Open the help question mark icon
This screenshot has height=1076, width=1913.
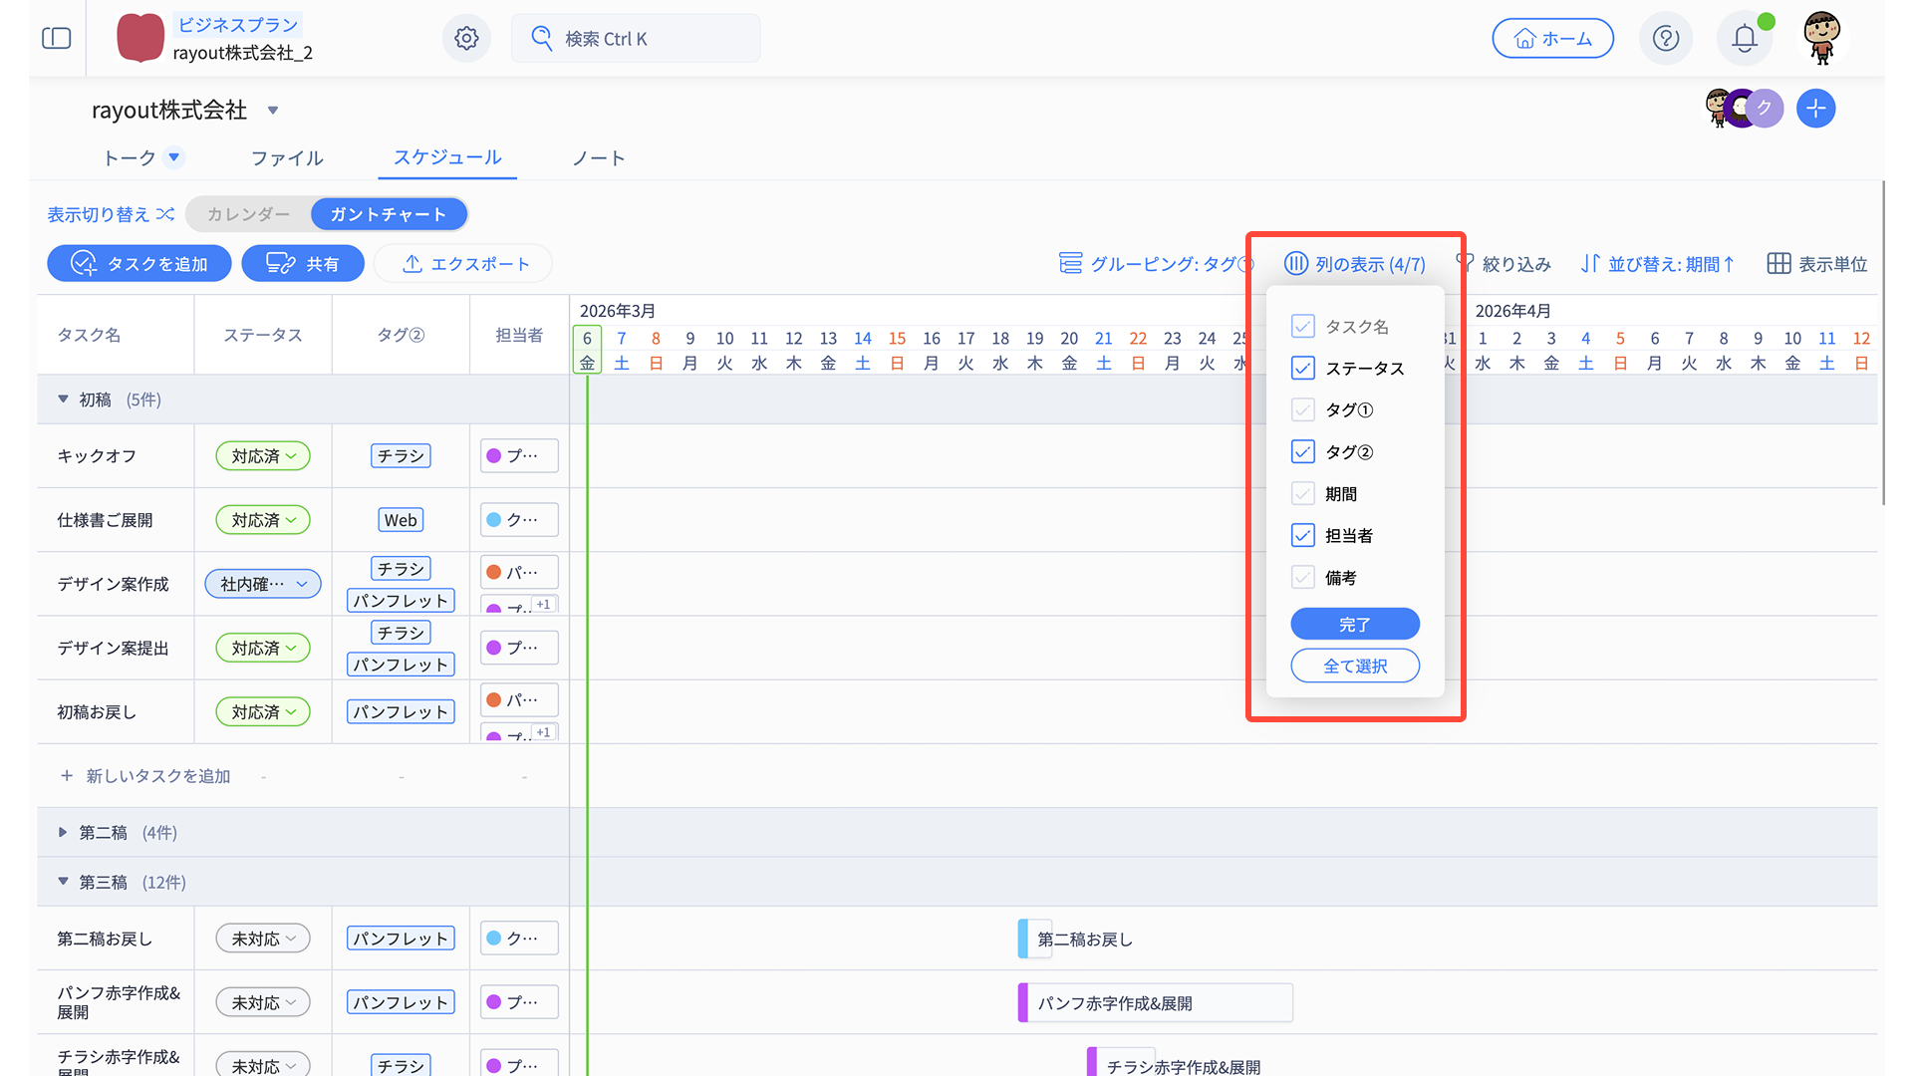1666,39
